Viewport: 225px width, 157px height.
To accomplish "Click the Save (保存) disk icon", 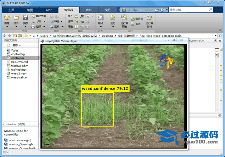I will pyautogui.click(x=25, y=18).
